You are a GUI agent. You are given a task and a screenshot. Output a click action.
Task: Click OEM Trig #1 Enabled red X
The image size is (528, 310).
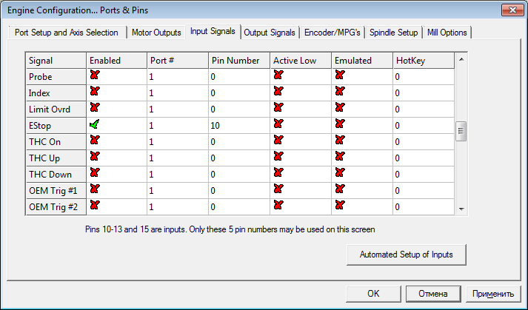pyautogui.click(x=95, y=189)
